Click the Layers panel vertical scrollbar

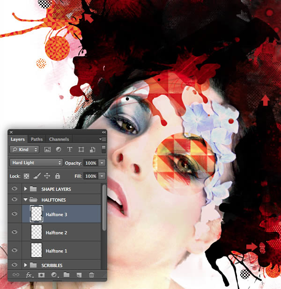104,208
